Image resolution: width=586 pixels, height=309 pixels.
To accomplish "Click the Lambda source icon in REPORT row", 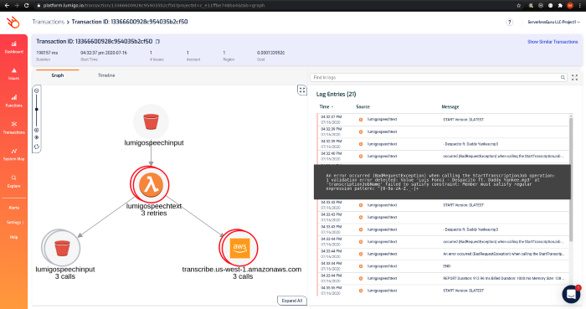I will 361,278.
